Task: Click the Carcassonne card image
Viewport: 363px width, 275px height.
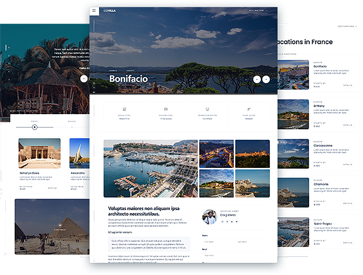Action: [x=293, y=154]
